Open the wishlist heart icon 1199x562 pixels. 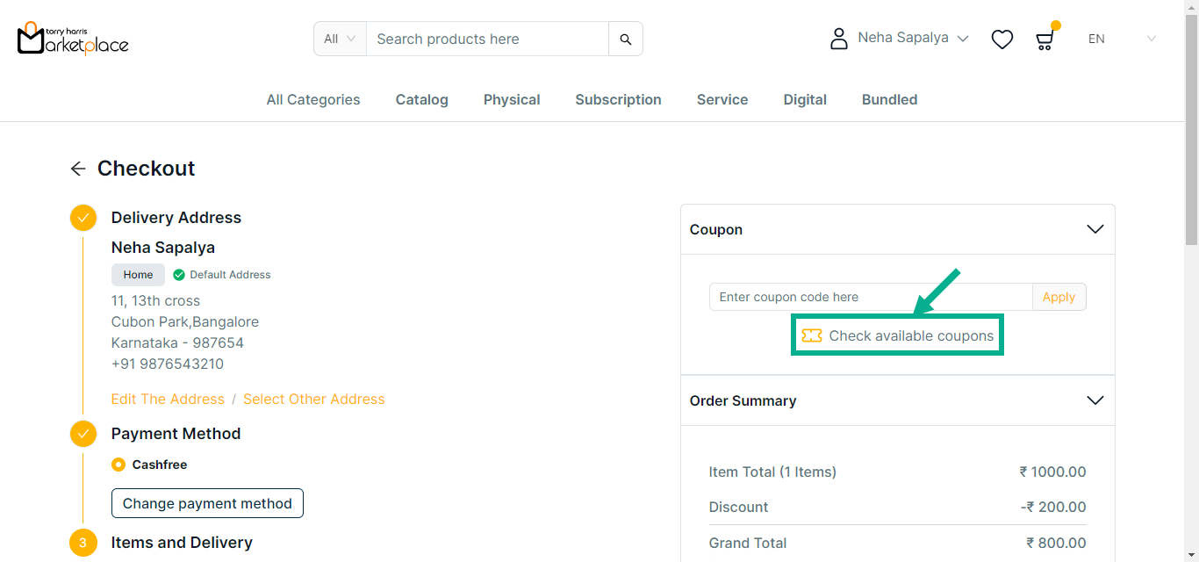tap(1002, 40)
